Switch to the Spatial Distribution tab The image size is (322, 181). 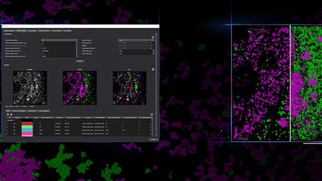[9, 31]
